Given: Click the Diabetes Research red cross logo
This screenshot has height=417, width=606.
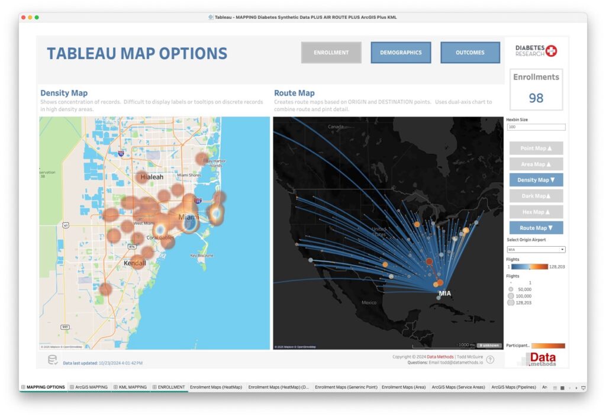Looking at the screenshot, I should [x=552, y=51].
